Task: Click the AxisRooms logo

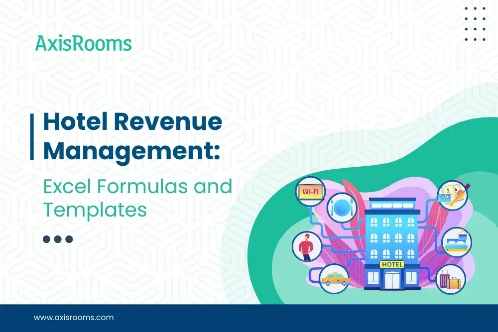Action: point(82,44)
